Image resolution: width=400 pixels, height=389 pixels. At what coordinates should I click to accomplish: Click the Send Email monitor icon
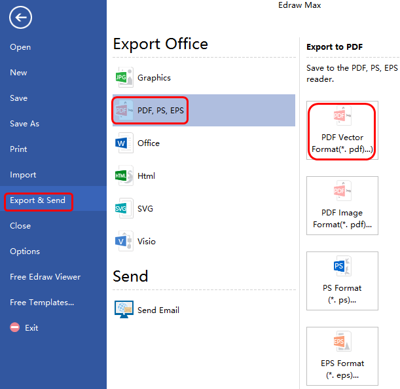[124, 310]
